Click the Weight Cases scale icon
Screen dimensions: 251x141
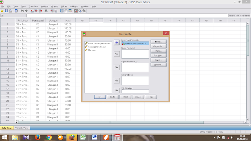66,11
